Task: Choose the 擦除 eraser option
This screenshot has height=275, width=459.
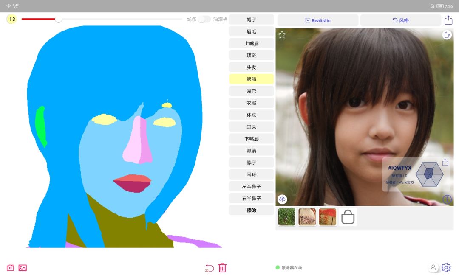Action: point(252,210)
